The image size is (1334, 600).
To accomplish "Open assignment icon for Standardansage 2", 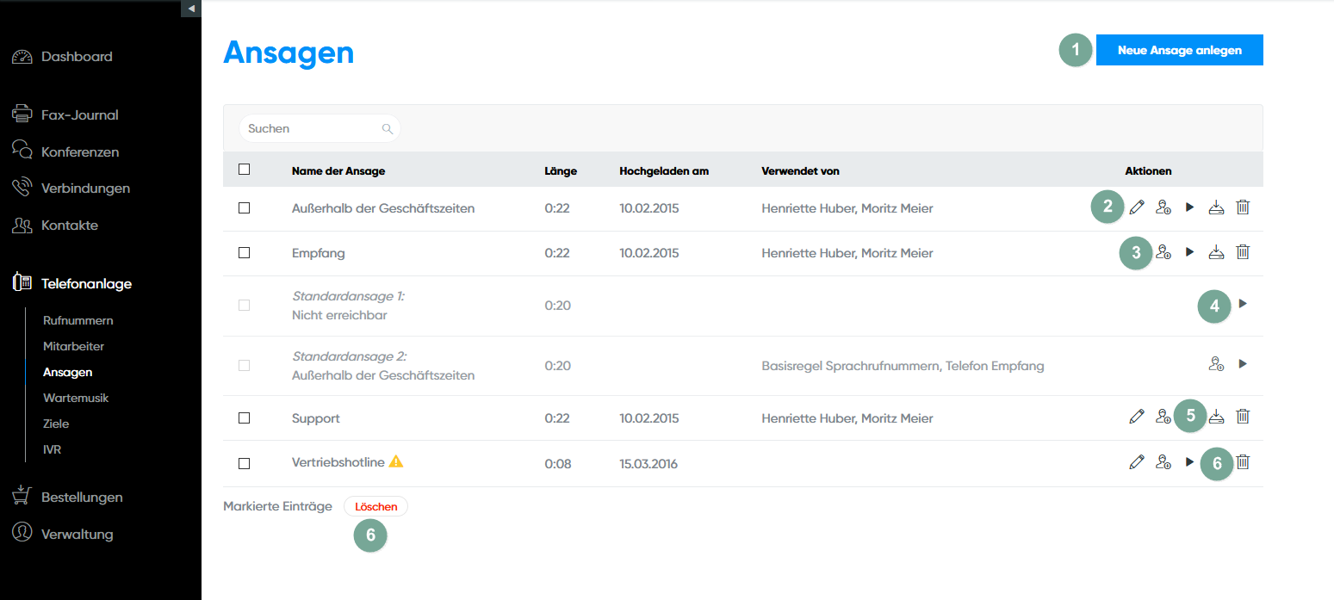I will 1215,364.
